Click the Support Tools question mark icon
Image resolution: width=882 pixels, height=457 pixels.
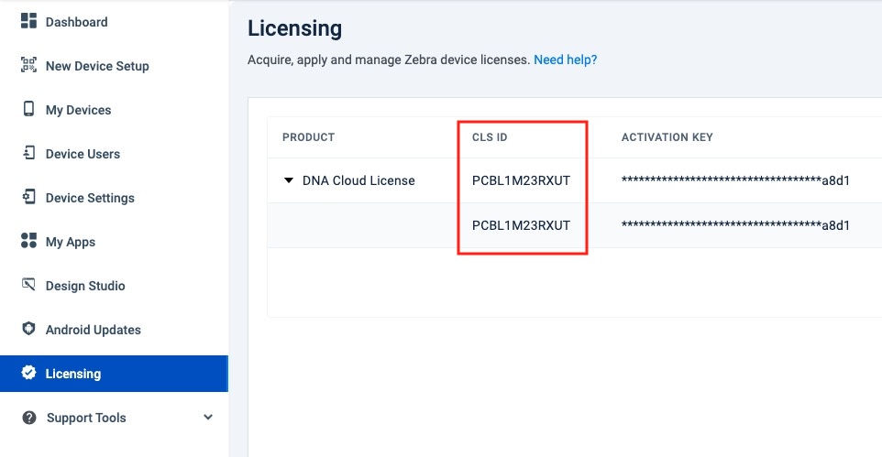[x=28, y=418]
